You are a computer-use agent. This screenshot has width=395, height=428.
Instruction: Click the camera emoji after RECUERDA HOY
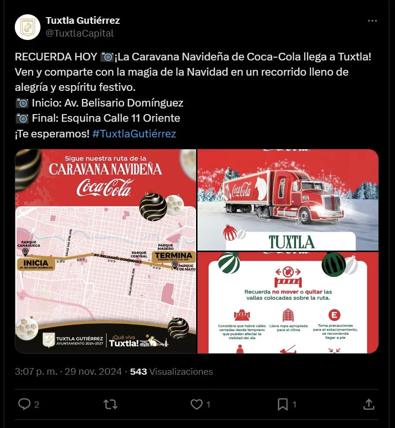[x=107, y=57]
